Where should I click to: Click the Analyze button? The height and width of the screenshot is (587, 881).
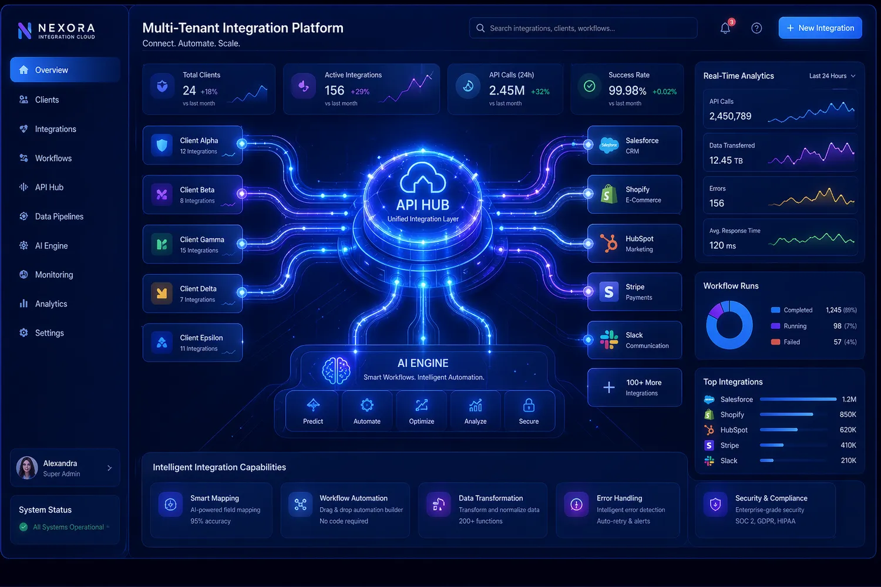[476, 411]
